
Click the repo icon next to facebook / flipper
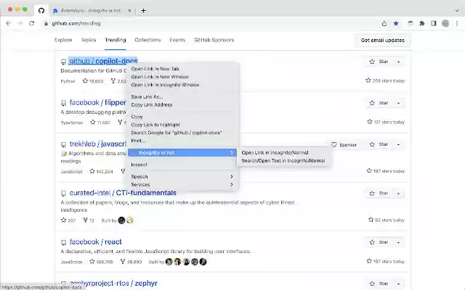[x=63, y=103]
